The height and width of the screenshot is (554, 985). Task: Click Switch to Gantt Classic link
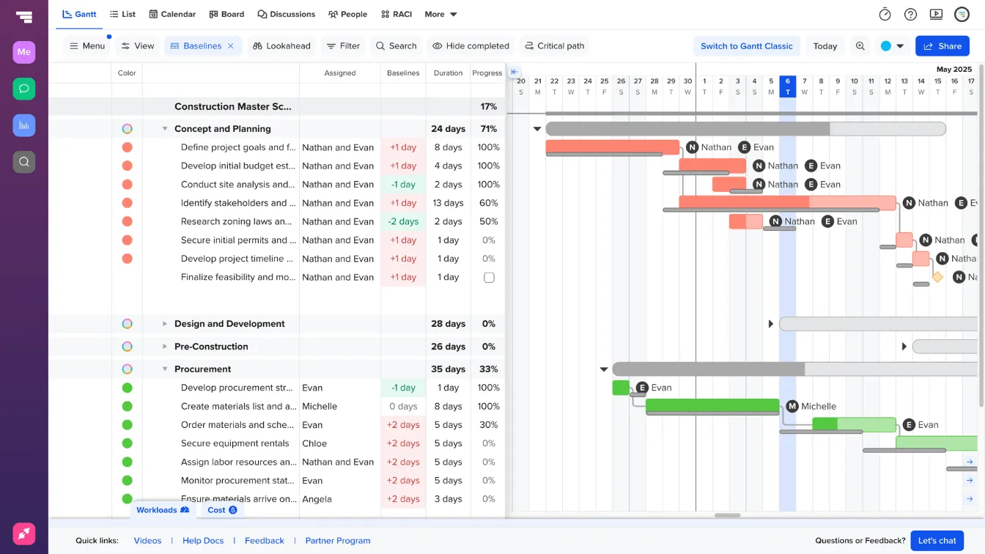(x=747, y=46)
